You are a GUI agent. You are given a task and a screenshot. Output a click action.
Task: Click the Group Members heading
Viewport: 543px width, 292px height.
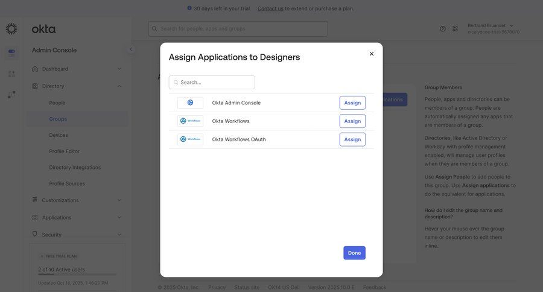pyautogui.click(x=443, y=87)
